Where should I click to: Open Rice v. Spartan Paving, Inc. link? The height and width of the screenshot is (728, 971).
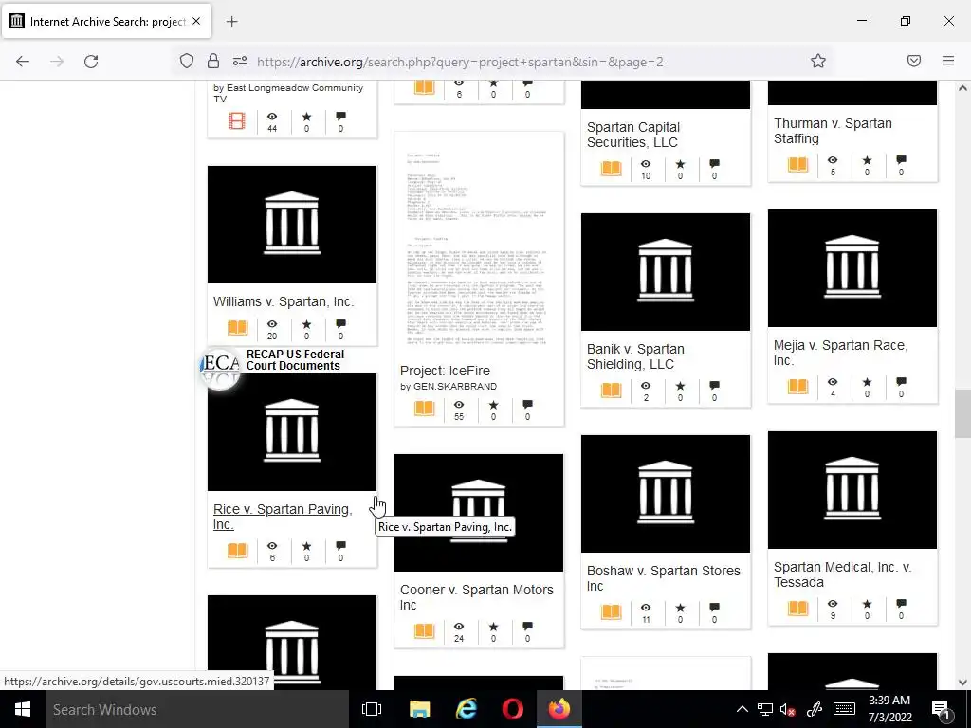click(x=283, y=517)
